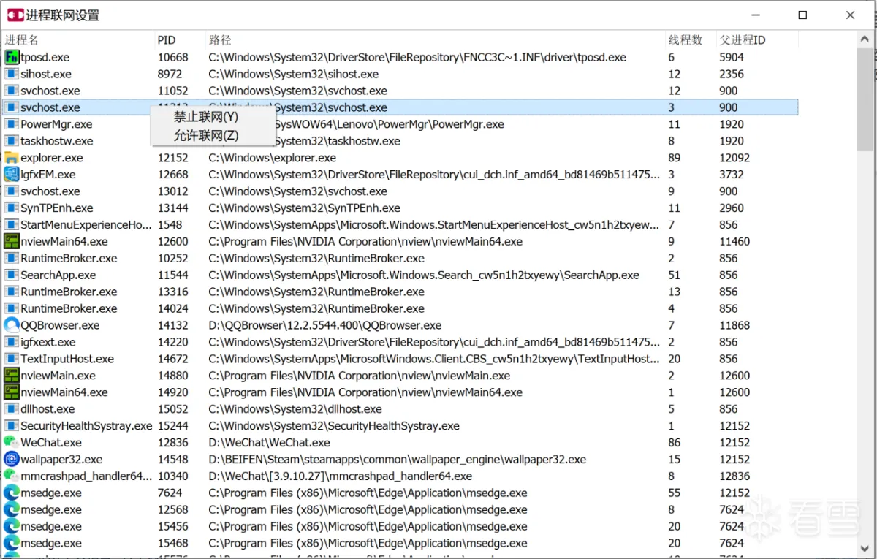Sort by the 父进程ID column header
The image size is (877, 559).
pyautogui.click(x=757, y=39)
